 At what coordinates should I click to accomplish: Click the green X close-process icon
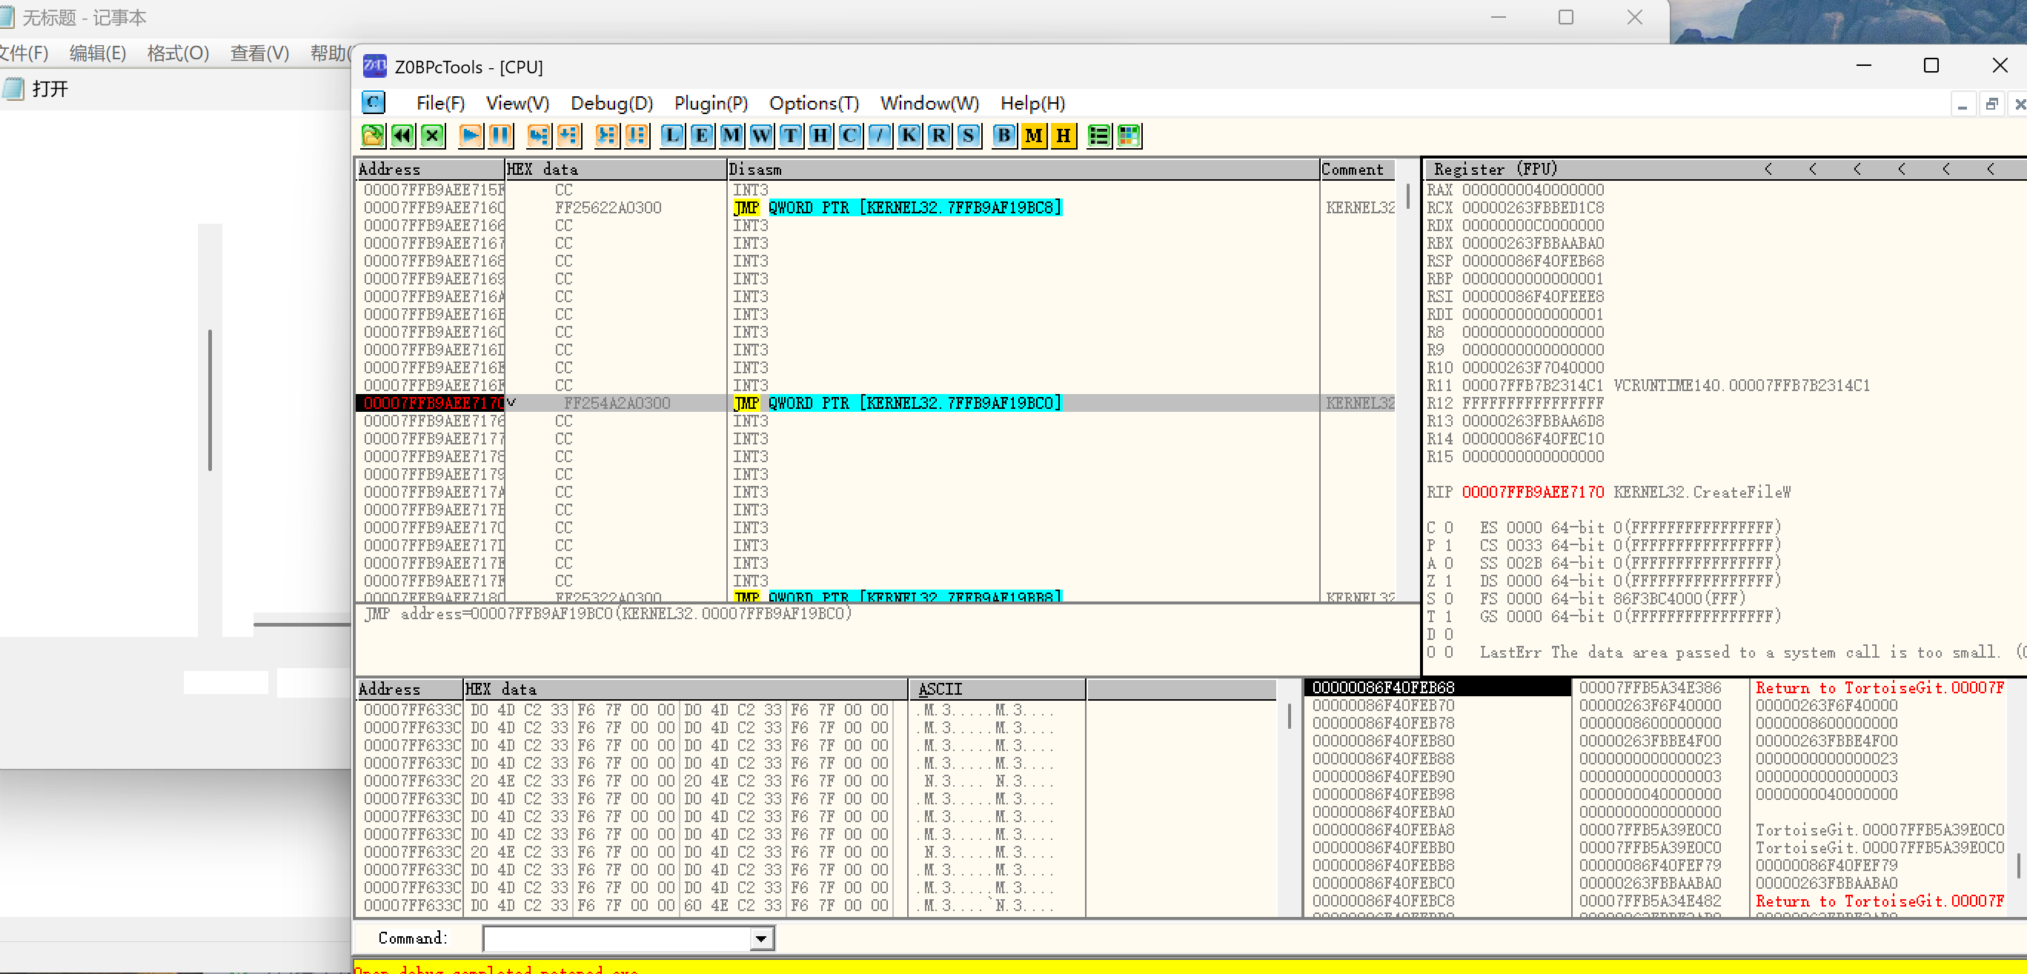432,136
